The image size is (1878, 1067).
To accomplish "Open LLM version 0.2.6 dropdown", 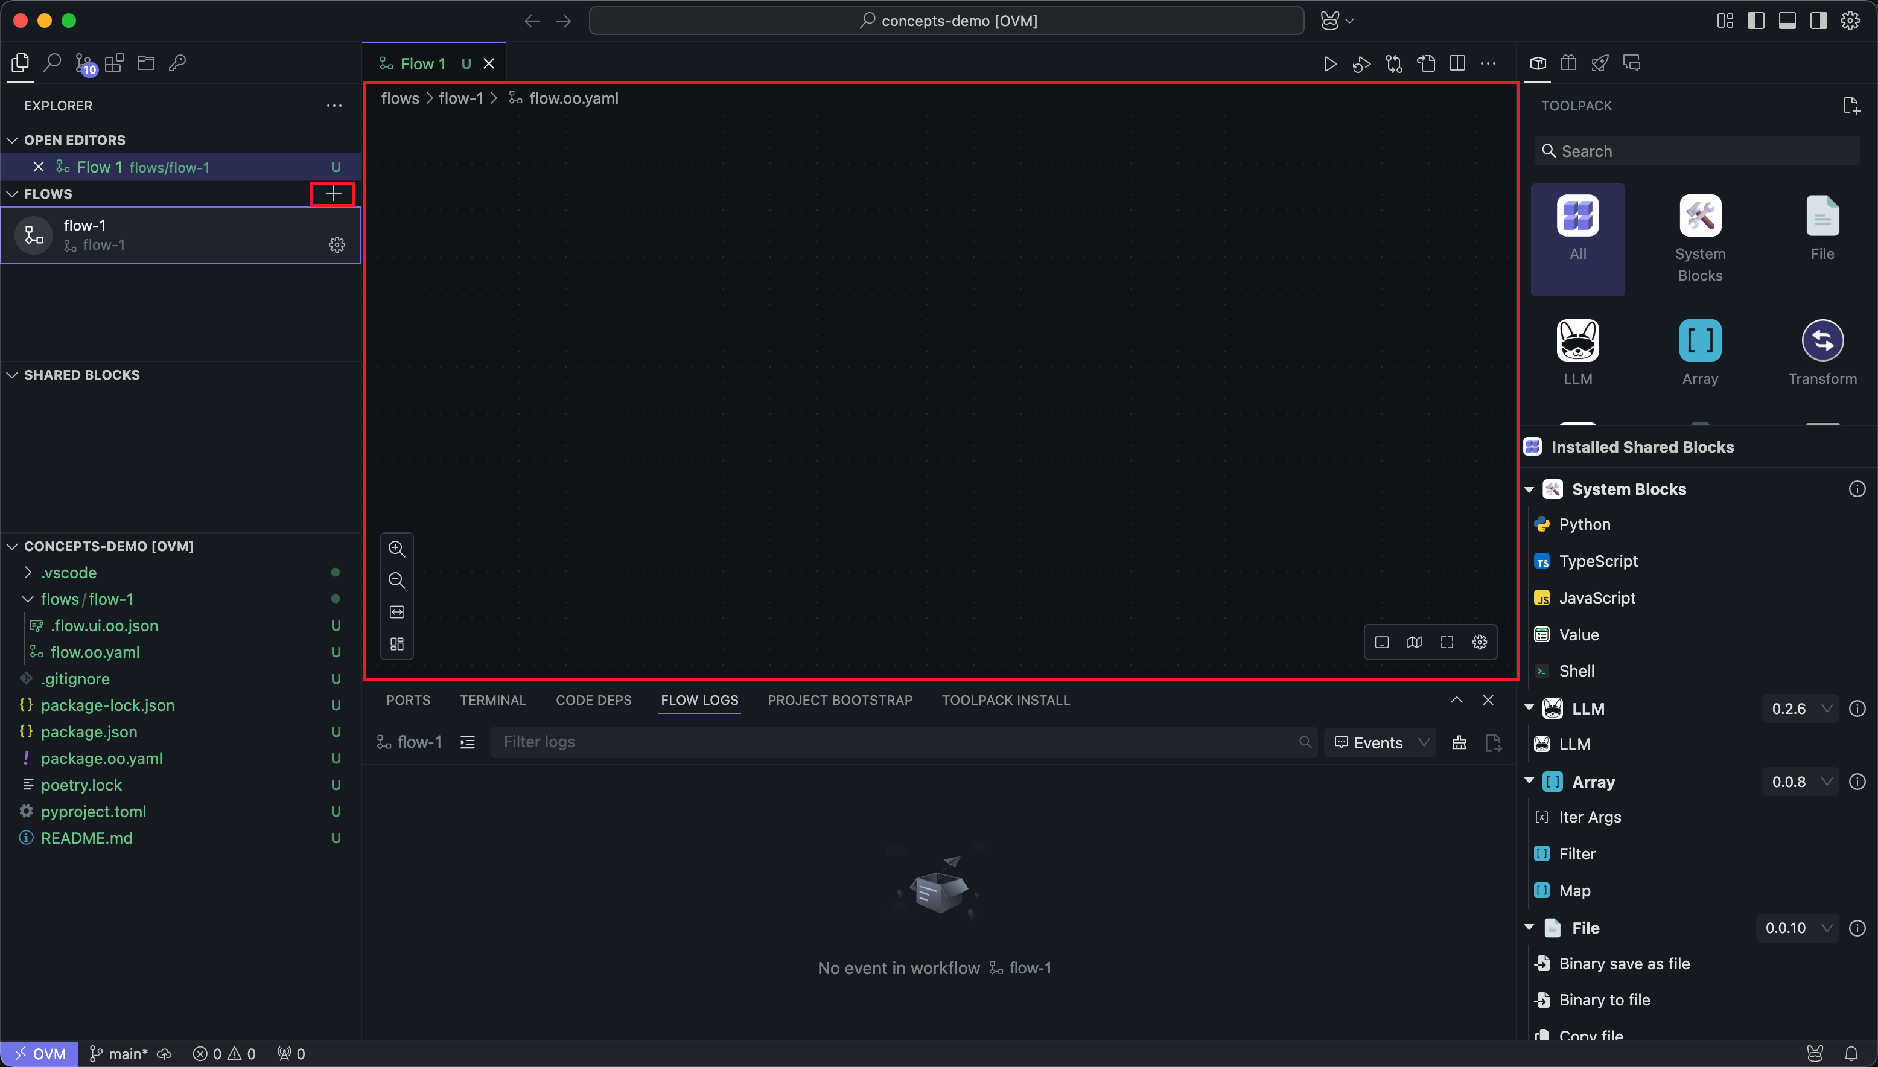I will [x=1800, y=709].
